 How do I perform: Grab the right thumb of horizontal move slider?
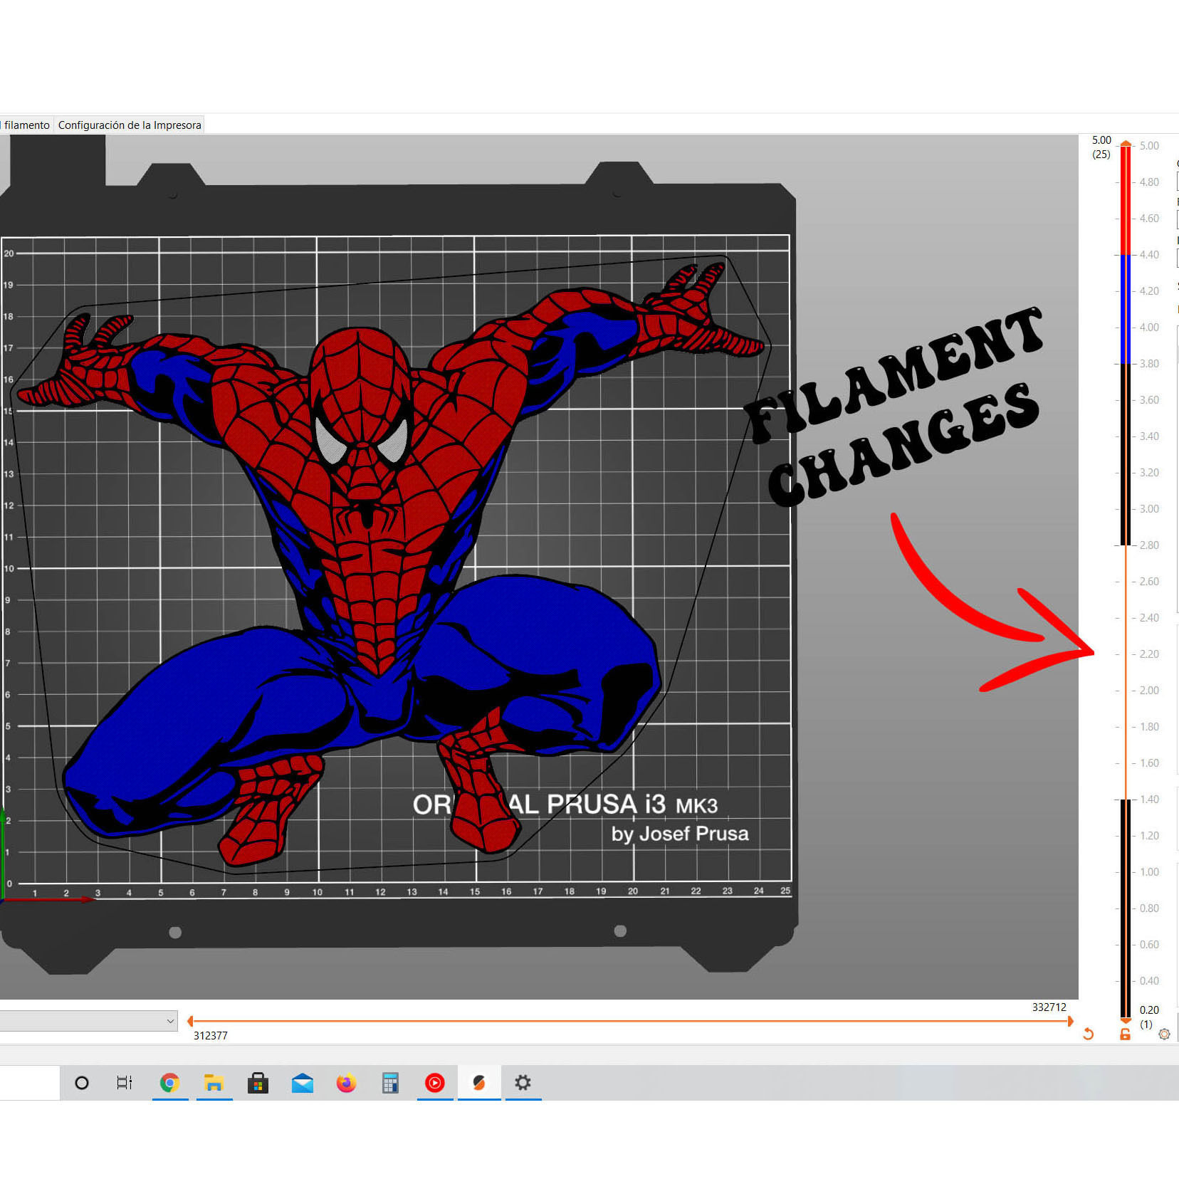(1070, 1021)
